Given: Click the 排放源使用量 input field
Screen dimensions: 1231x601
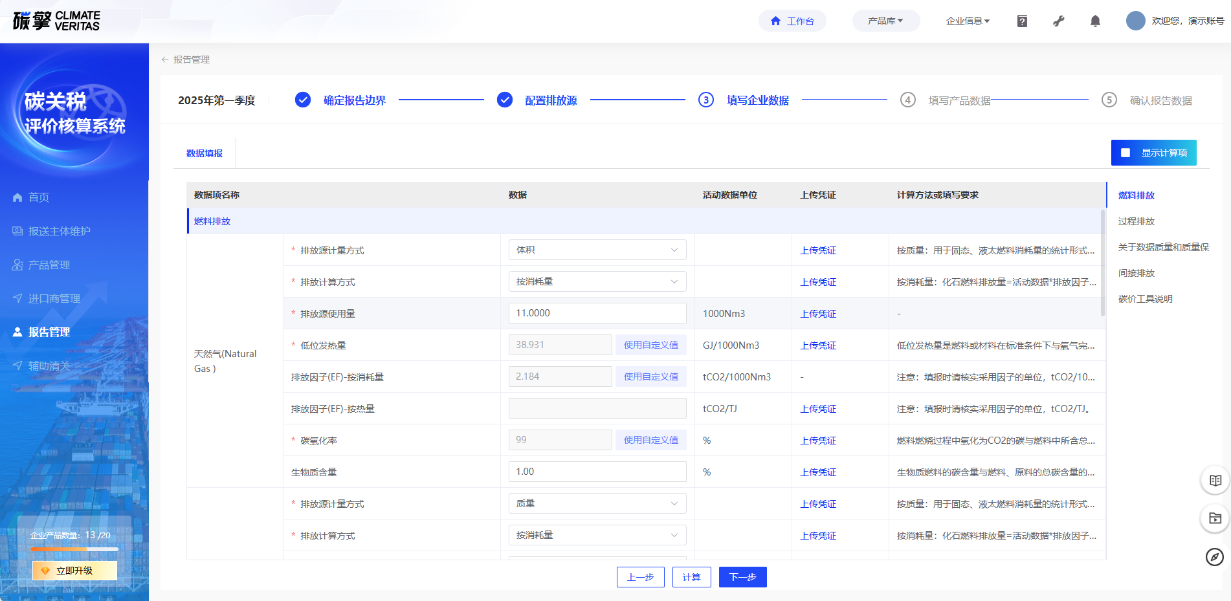Looking at the screenshot, I should (597, 313).
